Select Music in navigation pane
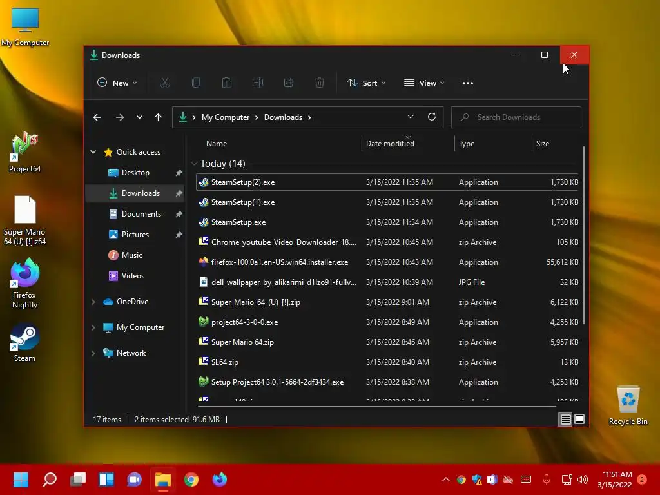 click(135, 255)
